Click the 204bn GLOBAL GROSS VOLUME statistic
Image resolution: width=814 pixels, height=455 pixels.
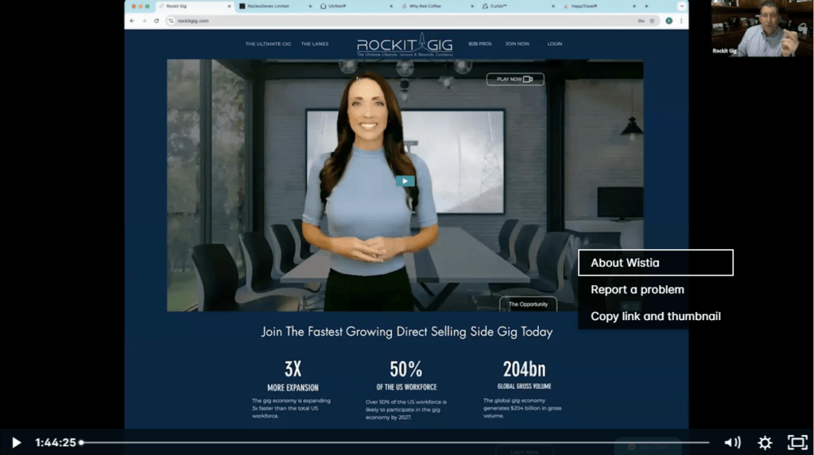tap(523, 390)
